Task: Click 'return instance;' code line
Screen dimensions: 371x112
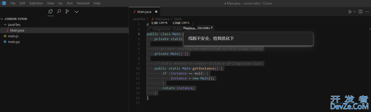Action: pos(178,88)
